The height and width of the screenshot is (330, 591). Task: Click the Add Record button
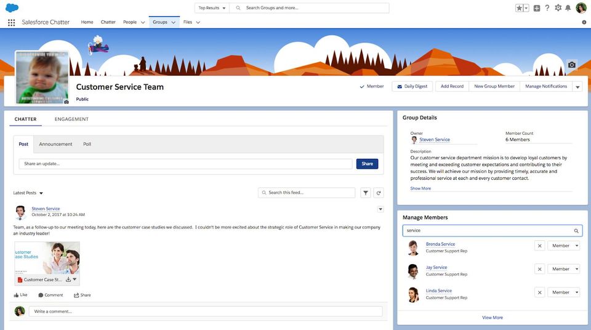[452, 86]
